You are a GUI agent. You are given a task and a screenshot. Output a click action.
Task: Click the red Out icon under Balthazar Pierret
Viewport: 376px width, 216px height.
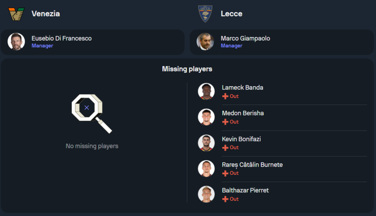tap(225, 199)
